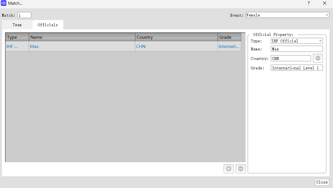
Task: Close the Match dialog with the X
Action: coord(324,3)
